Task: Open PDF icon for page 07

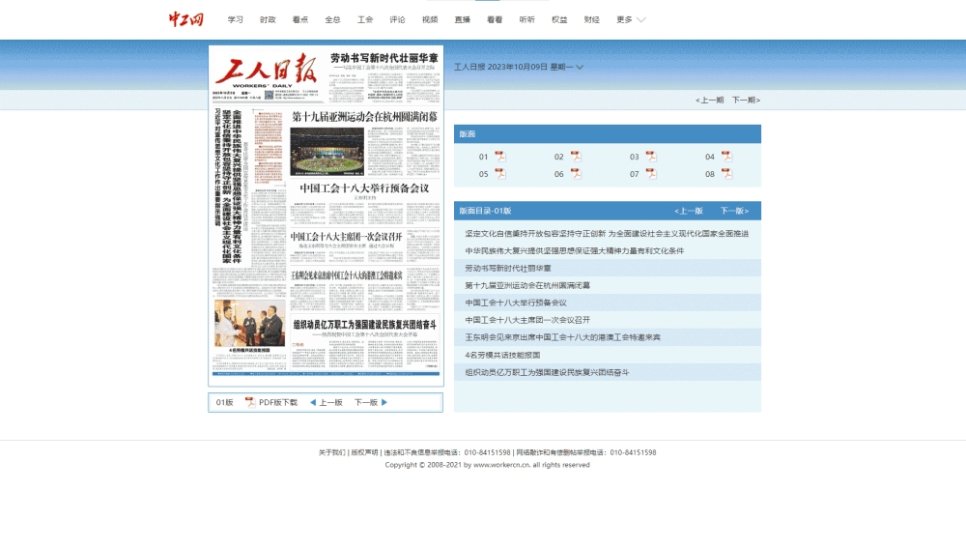Action: [650, 174]
